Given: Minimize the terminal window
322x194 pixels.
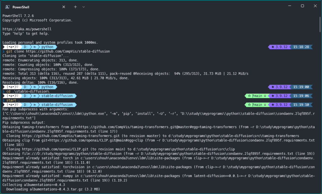Looking at the screenshot, I should [x=290, y=6].
